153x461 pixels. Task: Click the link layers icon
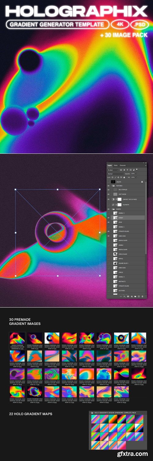(x=121, y=296)
